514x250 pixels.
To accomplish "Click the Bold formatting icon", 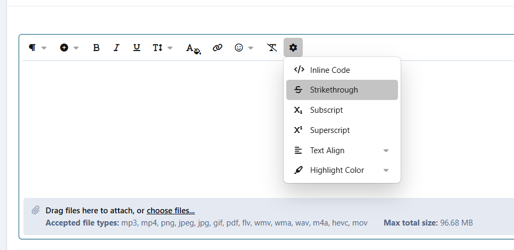I will point(96,48).
